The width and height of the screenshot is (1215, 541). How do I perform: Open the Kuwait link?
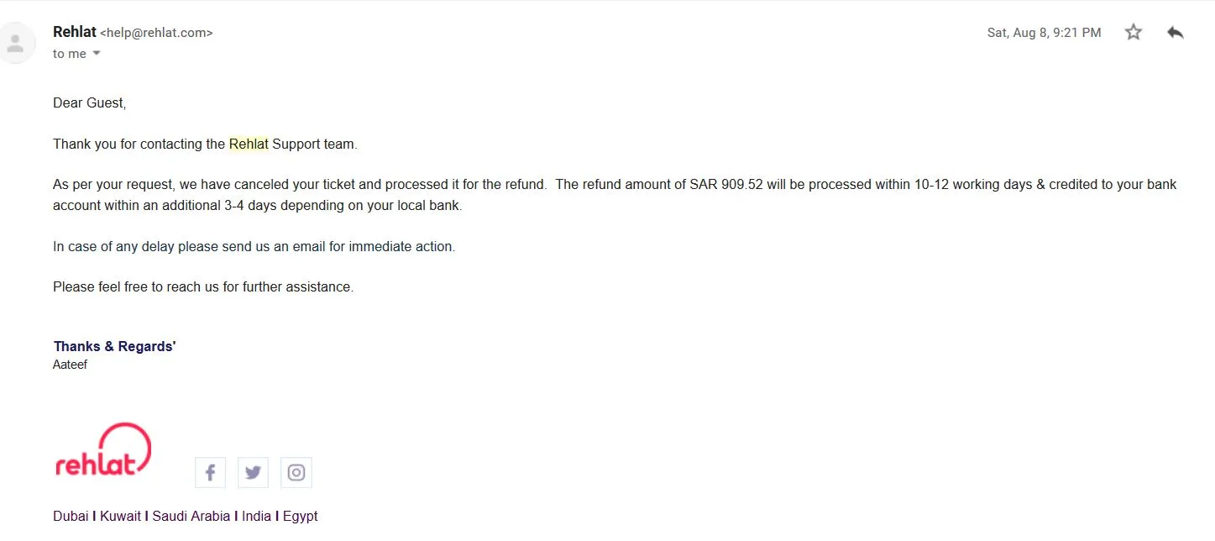tap(120, 516)
